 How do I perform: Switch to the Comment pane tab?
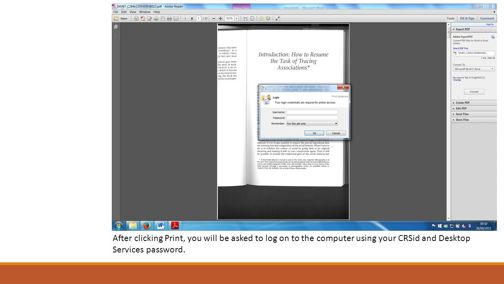pos(487,19)
